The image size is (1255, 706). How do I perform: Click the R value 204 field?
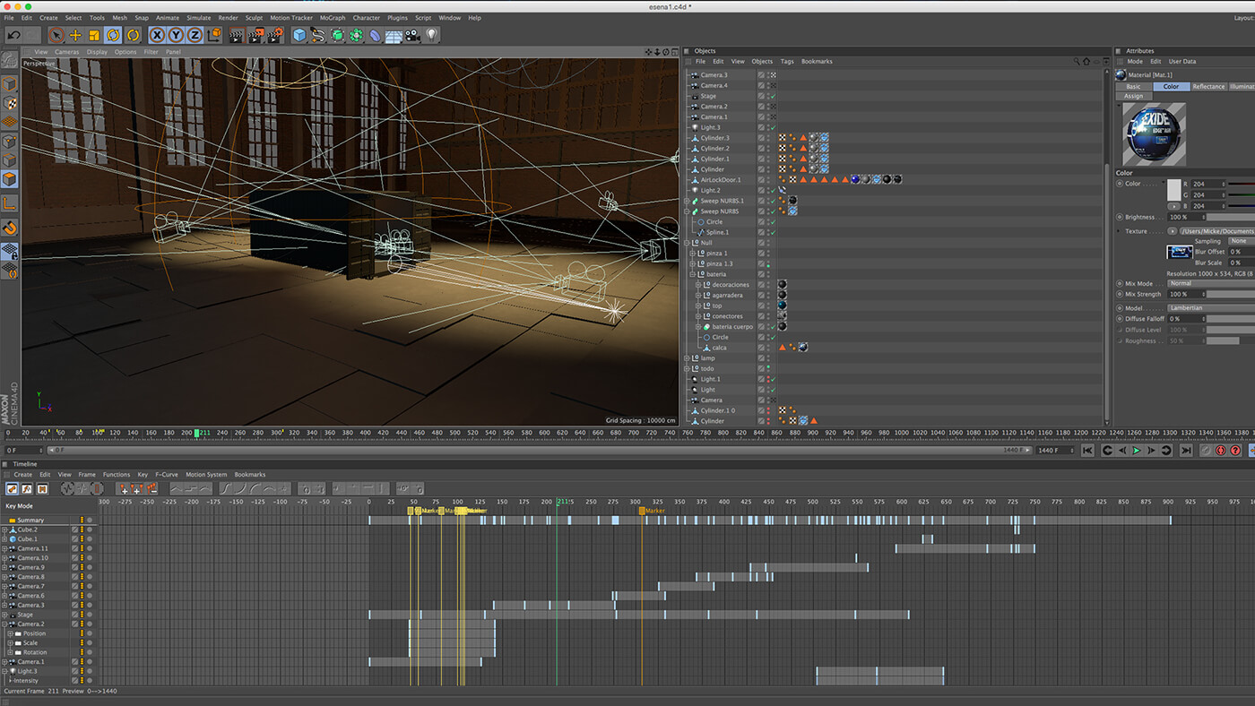pos(1208,184)
